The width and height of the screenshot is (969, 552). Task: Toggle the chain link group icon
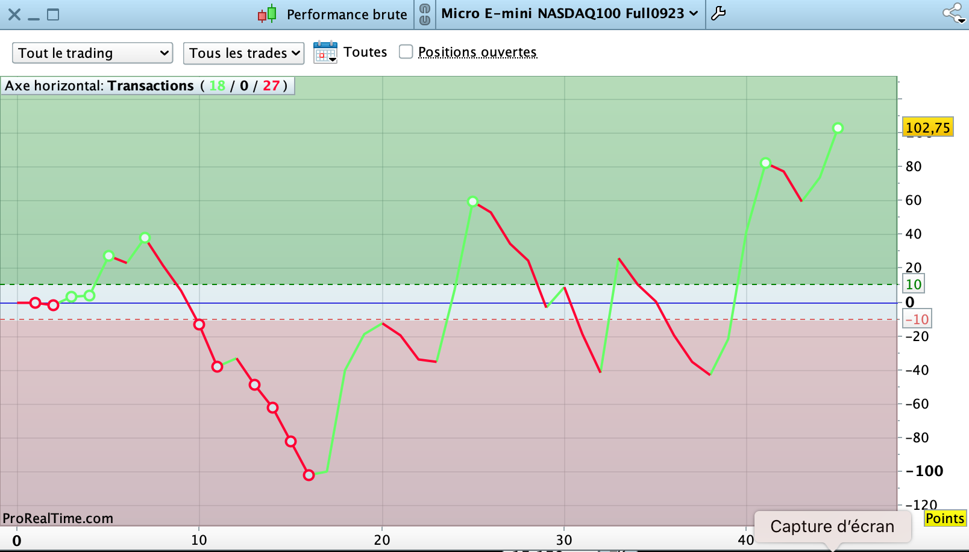pyautogui.click(x=425, y=14)
